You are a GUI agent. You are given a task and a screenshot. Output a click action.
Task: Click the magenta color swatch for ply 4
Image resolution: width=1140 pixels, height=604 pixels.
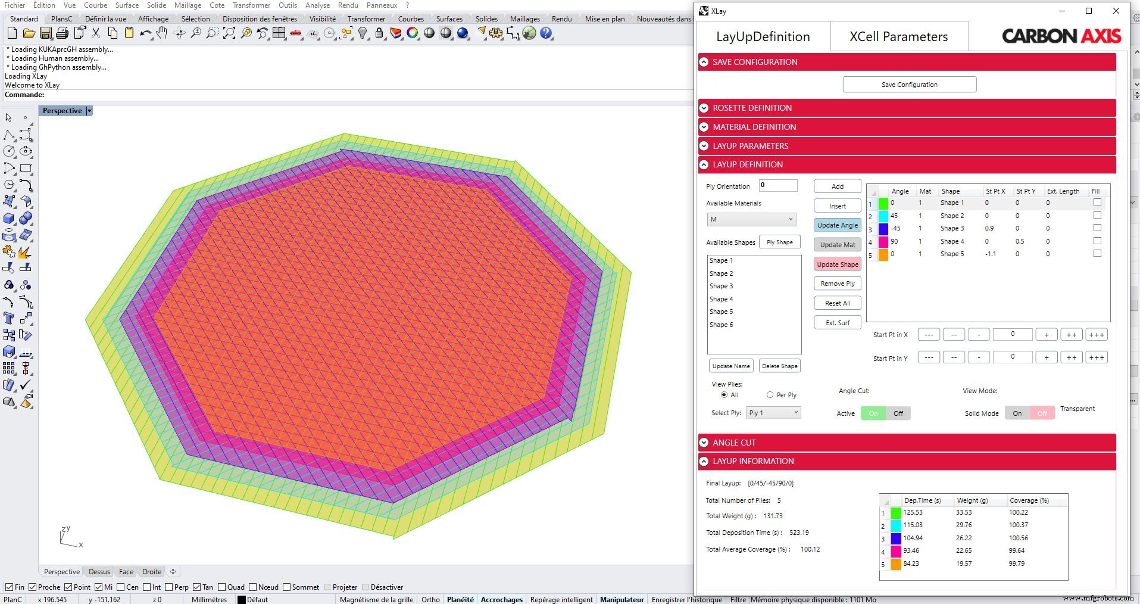click(x=883, y=242)
